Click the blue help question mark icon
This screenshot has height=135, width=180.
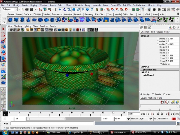pos(92,9)
